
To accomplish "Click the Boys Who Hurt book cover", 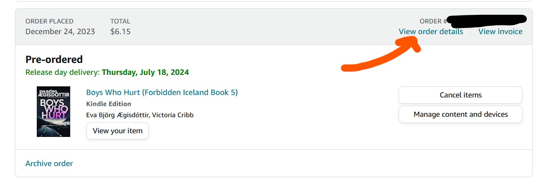I will coord(53,111).
